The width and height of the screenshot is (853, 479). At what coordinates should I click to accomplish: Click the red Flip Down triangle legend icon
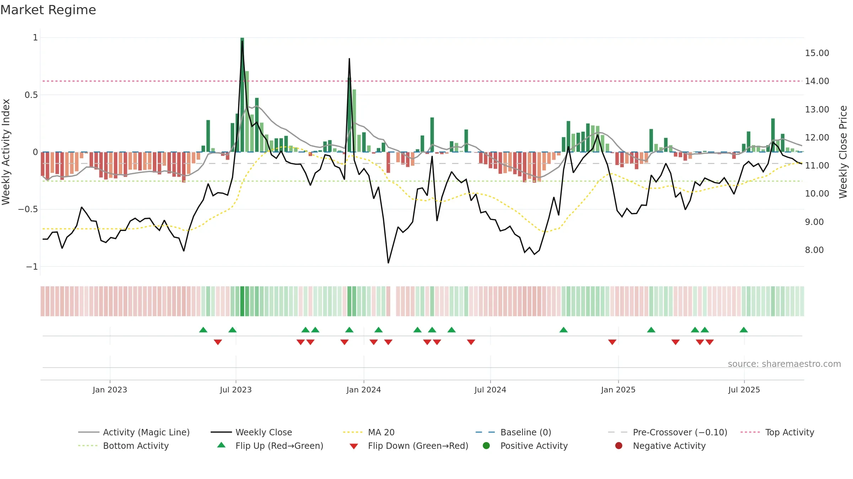point(354,446)
